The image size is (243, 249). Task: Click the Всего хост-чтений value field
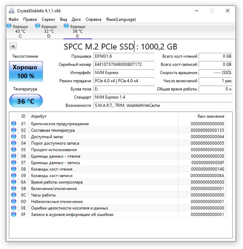point(216,56)
